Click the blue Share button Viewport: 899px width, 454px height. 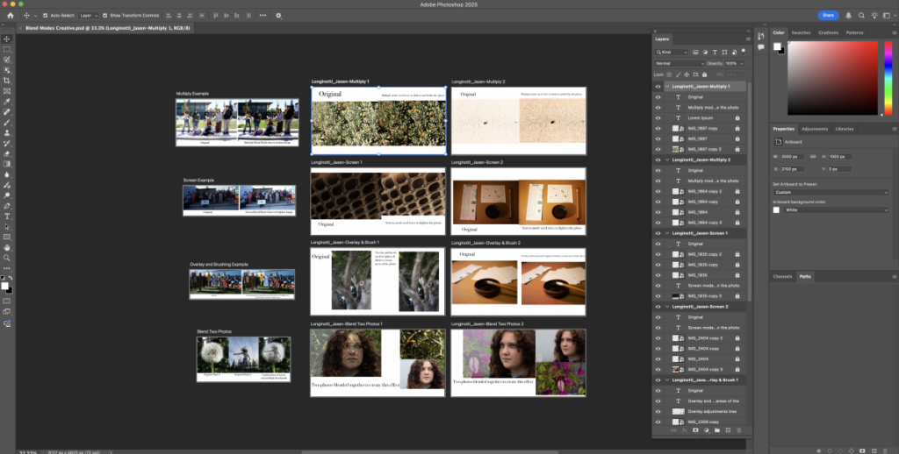tap(828, 16)
